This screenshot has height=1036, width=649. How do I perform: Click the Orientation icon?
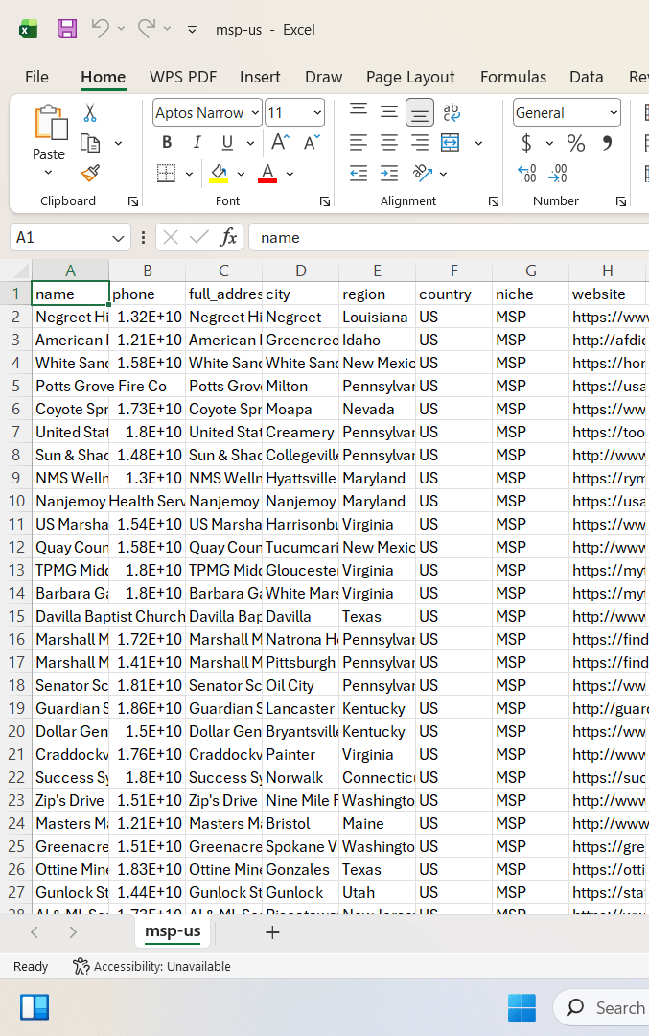[x=423, y=173]
